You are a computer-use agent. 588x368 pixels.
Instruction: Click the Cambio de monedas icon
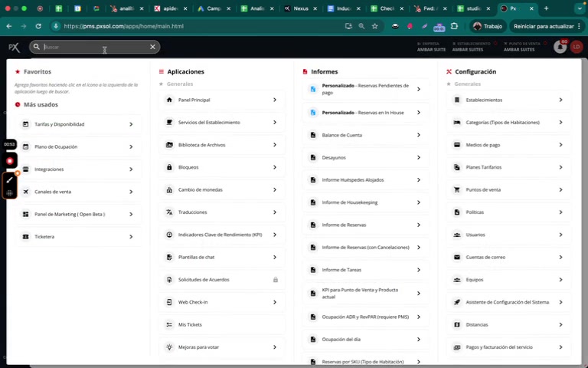point(169,190)
